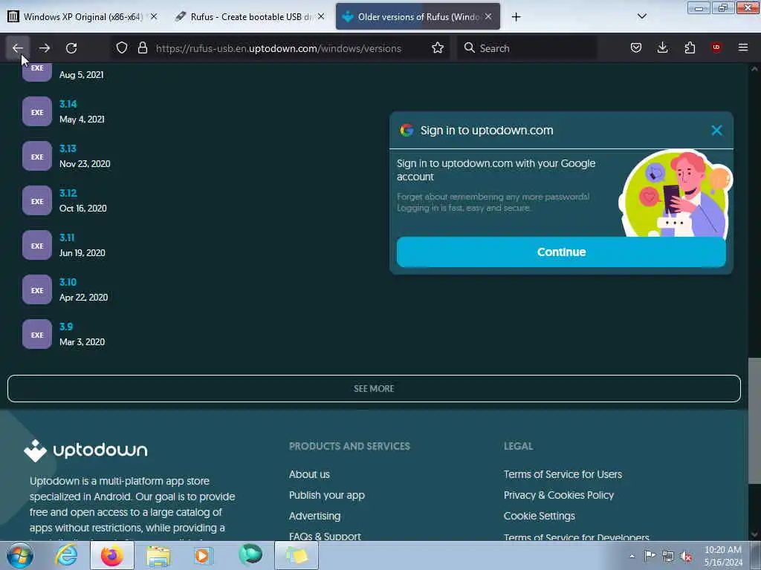This screenshot has width=761, height=570.
Task: Click the URL address bar
Action: click(x=279, y=48)
